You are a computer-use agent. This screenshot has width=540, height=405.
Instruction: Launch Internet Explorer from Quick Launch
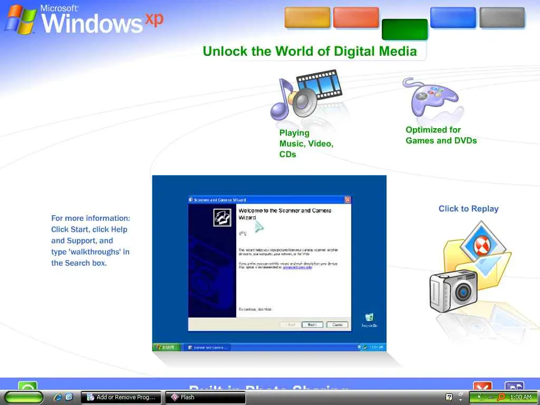(x=57, y=397)
